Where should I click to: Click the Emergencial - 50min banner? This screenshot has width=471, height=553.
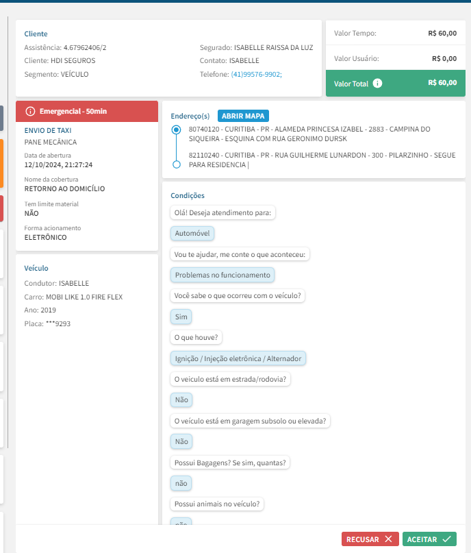coord(87,111)
